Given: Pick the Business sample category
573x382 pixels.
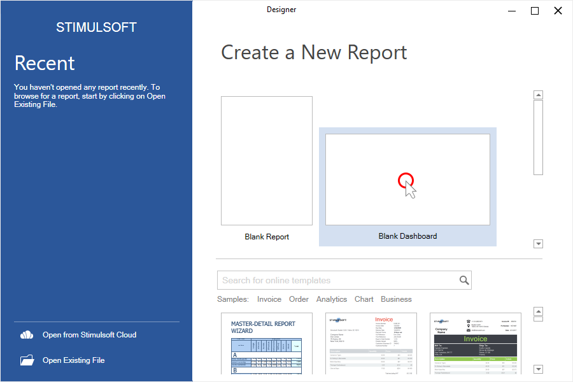Looking at the screenshot, I should click(396, 299).
